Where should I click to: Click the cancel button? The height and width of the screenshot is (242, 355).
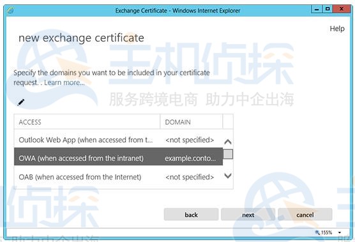305,215
